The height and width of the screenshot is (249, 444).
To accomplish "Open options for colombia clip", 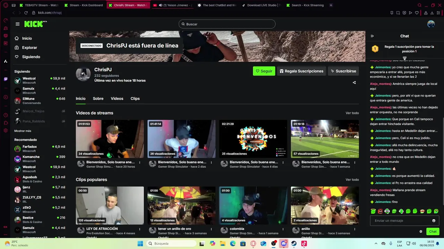I will point(283,229).
